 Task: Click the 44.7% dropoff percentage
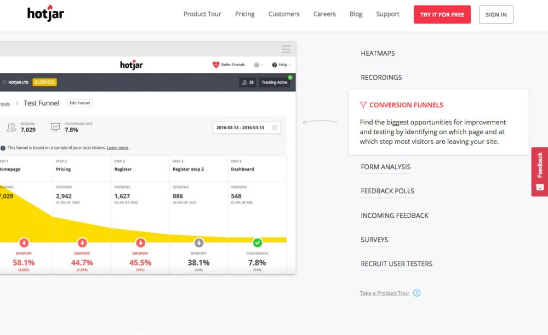click(x=82, y=263)
